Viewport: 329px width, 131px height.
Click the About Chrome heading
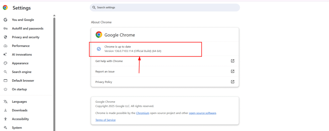click(x=101, y=22)
